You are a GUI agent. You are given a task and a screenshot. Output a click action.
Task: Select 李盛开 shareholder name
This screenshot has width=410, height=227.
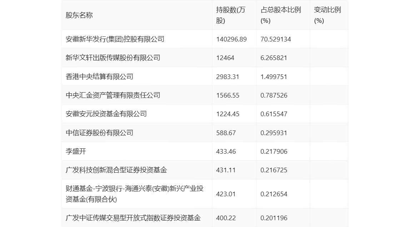(76, 151)
